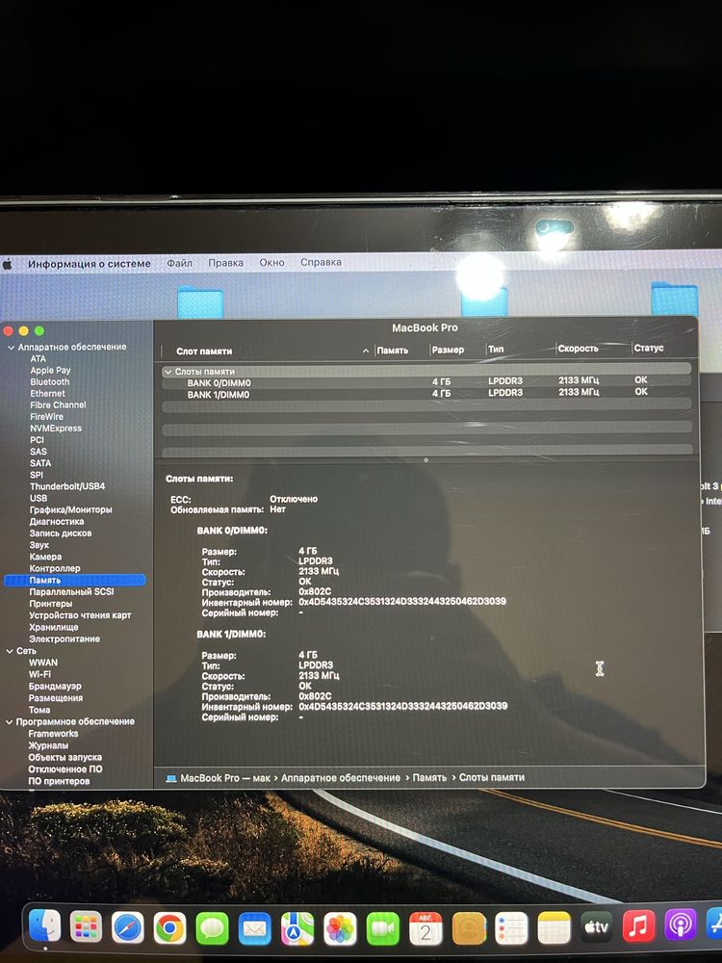The height and width of the screenshot is (963, 722).
Task: Sort by the Слот памяти column header
Action: click(204, 351)
